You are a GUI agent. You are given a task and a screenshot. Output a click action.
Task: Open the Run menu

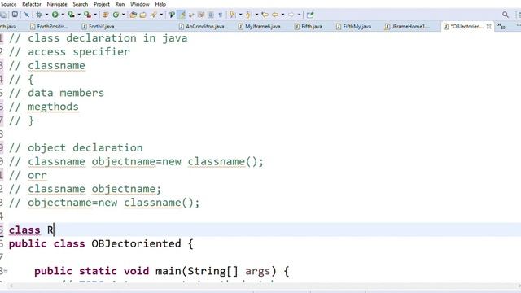click(x=120, y=4)
